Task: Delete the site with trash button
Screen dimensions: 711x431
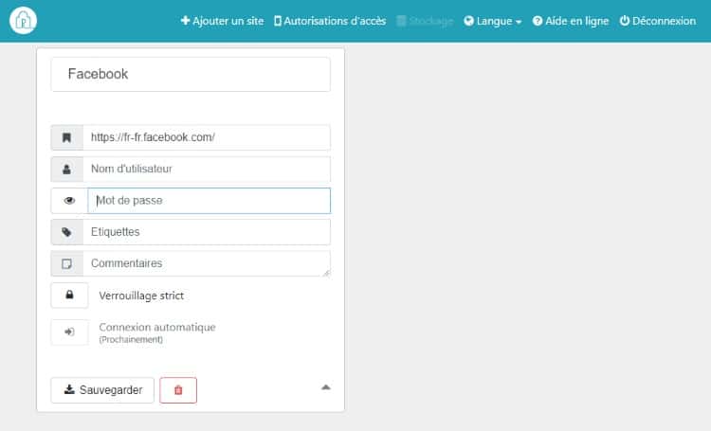Action: tap(178, 389)
